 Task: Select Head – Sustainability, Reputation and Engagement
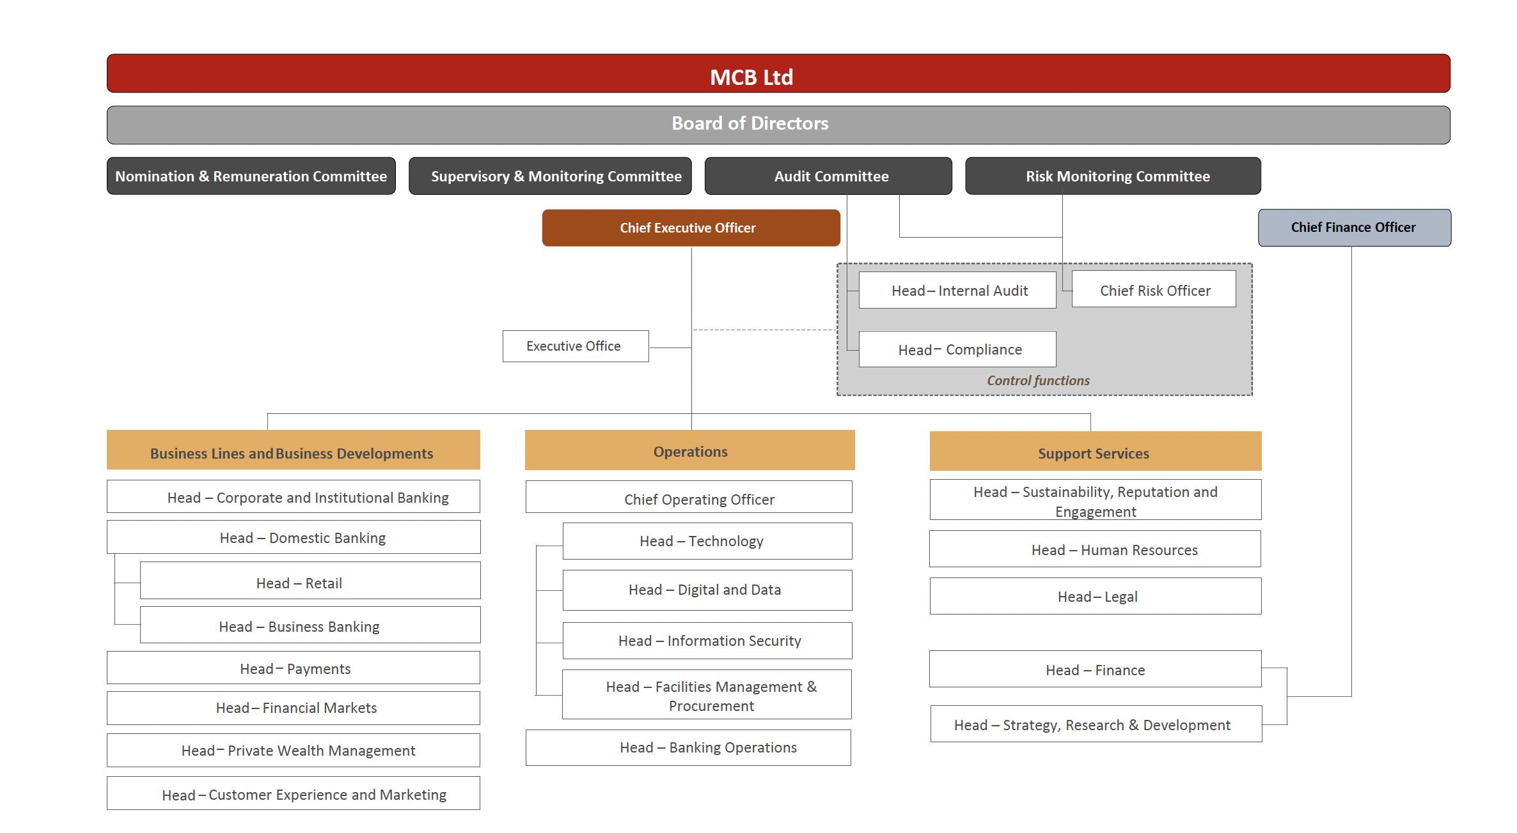point(1096,500)
